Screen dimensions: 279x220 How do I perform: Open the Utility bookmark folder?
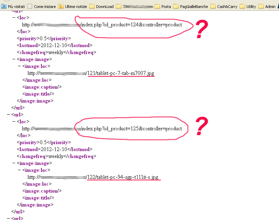pyautogui.click(x=248, y=7)
